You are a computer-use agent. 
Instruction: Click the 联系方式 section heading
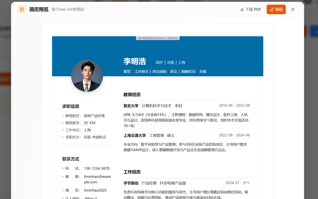71,159
